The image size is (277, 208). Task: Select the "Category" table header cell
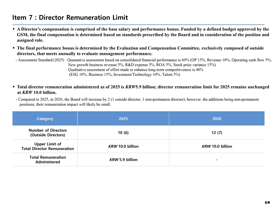(45, 119)
